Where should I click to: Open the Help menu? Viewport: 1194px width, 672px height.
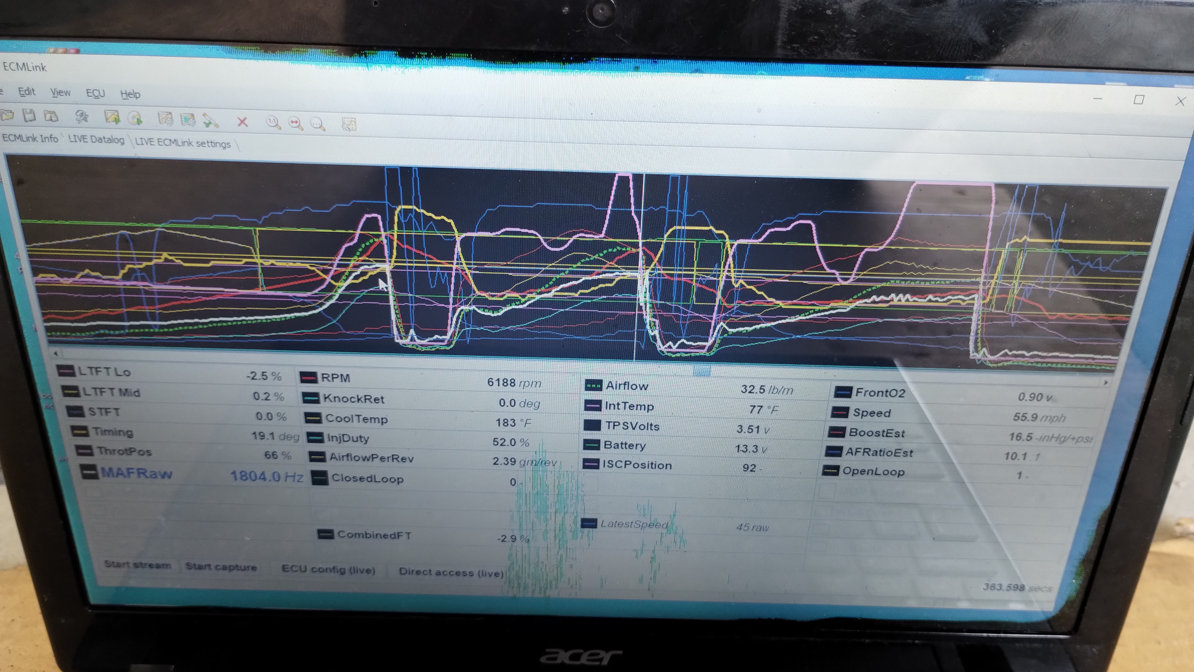coord(130,95)
